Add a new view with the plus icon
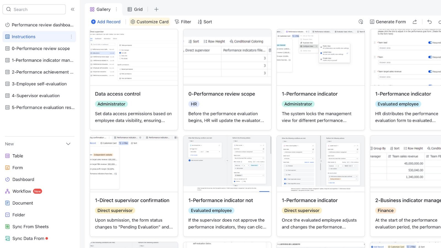441x248 pixels. [156, 9]
